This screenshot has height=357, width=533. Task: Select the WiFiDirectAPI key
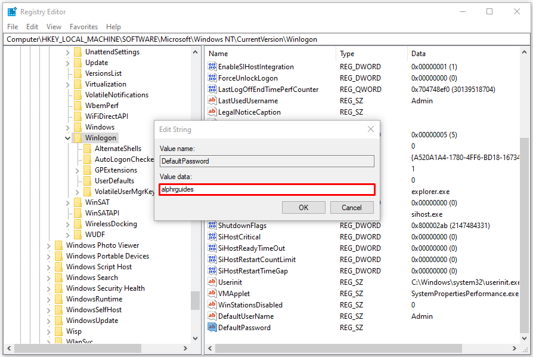(x=106, y=116)
